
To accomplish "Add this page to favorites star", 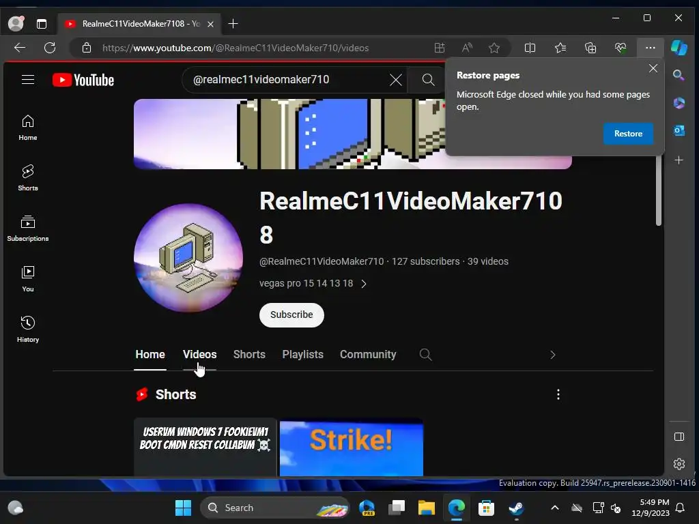I will pos(494,48).
